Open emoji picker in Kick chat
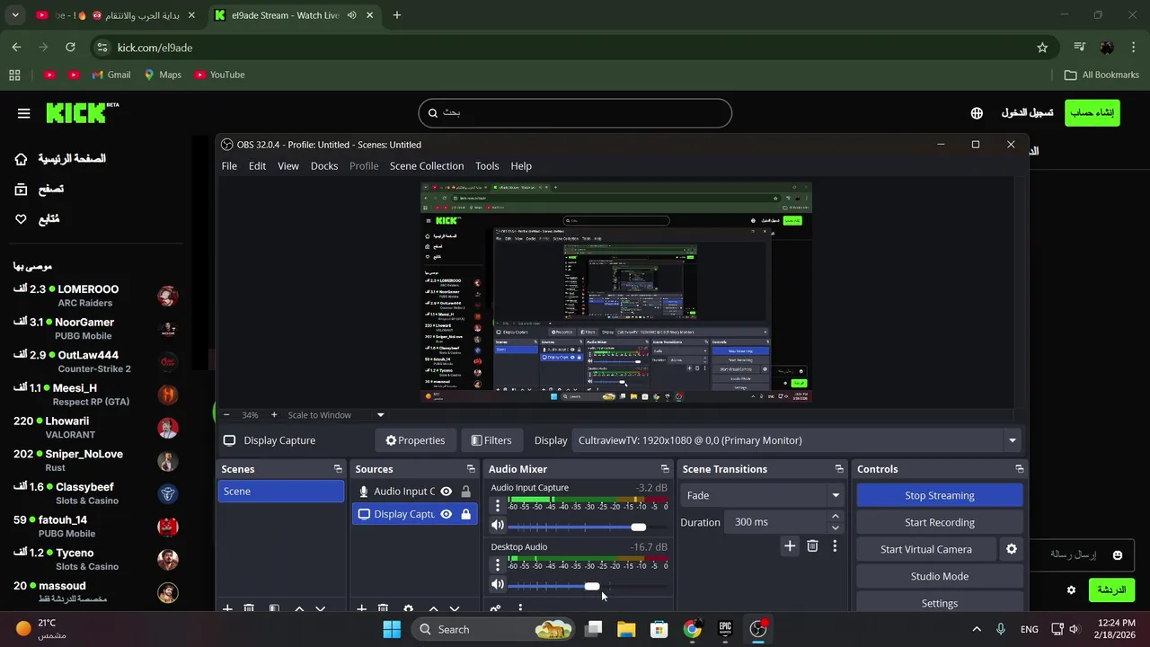The image size is (1150, 647). 1118,555
